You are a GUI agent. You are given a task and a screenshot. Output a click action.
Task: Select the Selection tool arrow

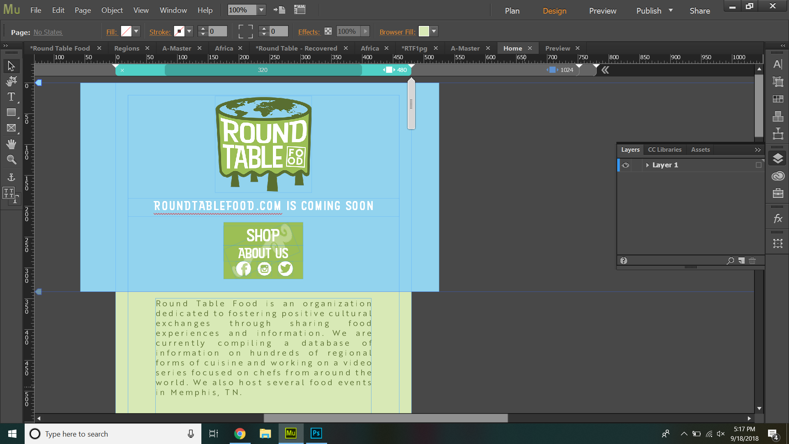click(11, 66)
